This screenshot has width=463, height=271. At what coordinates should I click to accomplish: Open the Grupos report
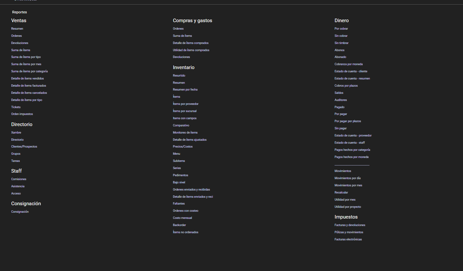click(x=16, y=154)
